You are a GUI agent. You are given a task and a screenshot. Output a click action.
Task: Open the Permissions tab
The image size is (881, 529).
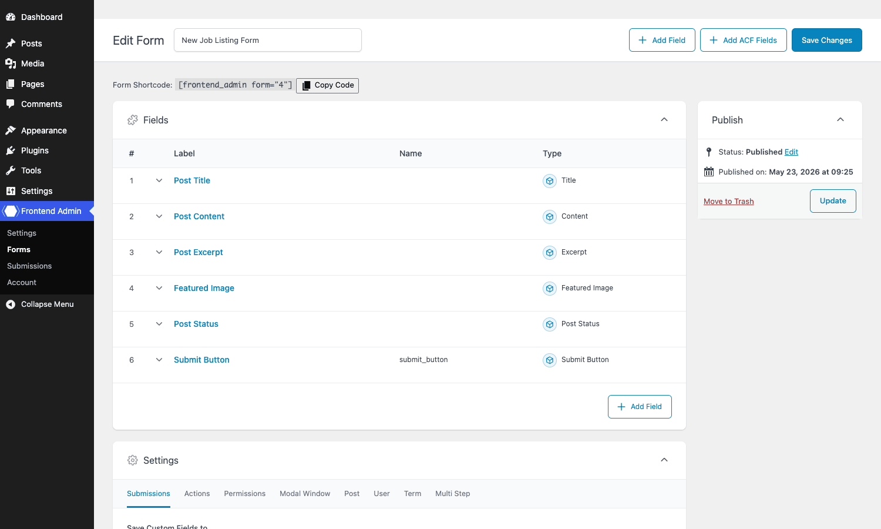(244, 494)
